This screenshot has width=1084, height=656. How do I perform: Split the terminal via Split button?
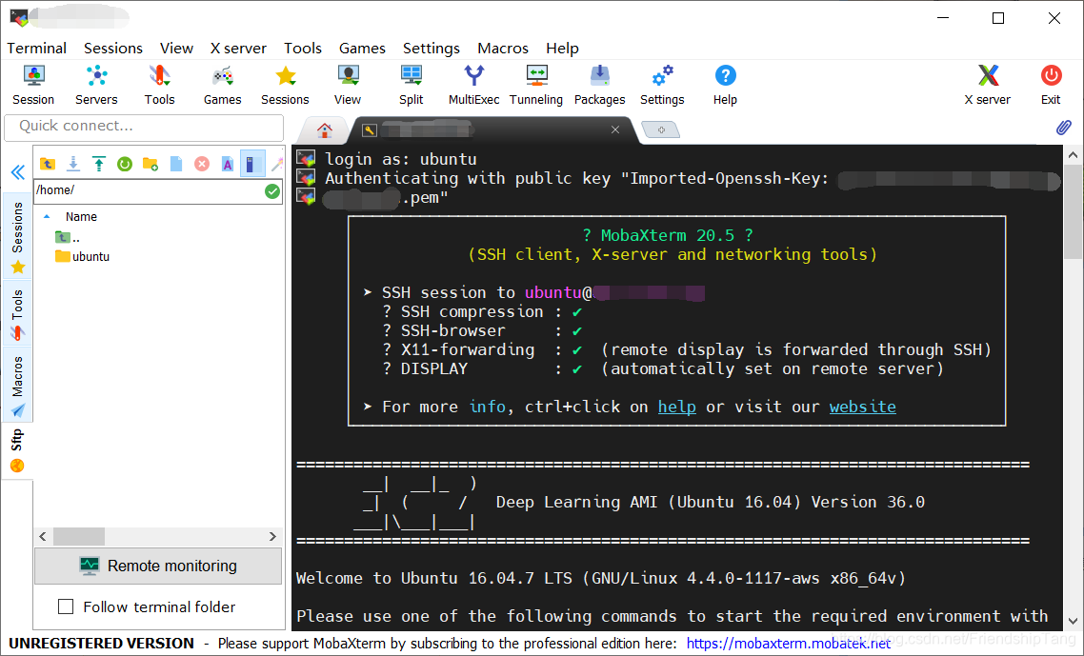[x=412, y=85]
